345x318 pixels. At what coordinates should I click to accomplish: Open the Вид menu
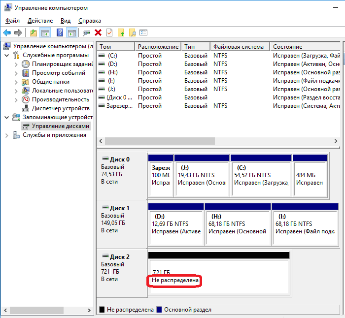[66, 21]
